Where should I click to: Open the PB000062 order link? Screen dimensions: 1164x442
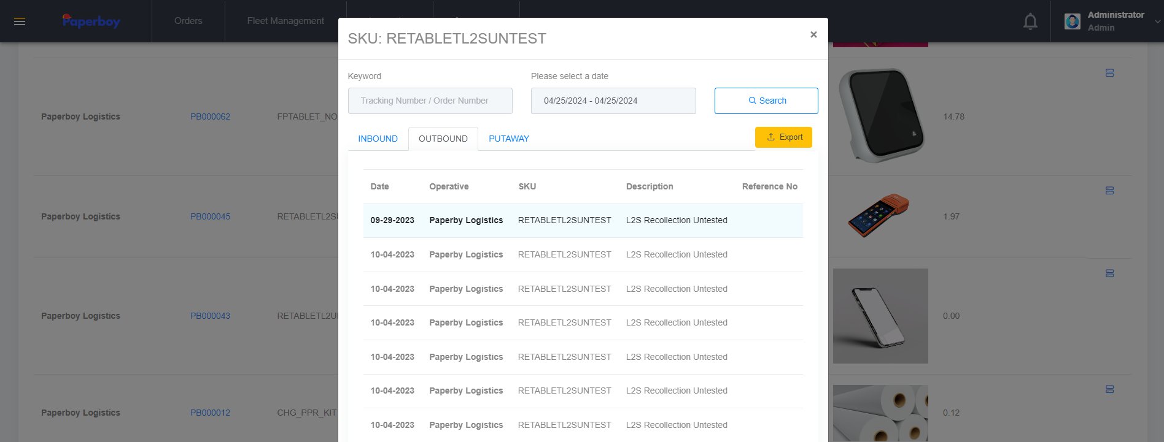pos(210,116)
